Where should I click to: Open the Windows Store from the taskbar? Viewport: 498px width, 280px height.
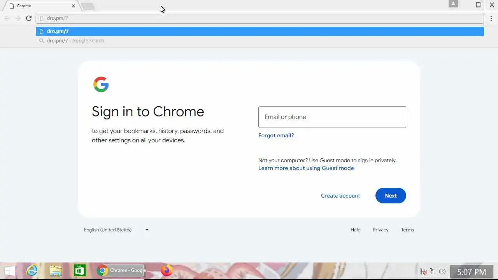(80, 271)
